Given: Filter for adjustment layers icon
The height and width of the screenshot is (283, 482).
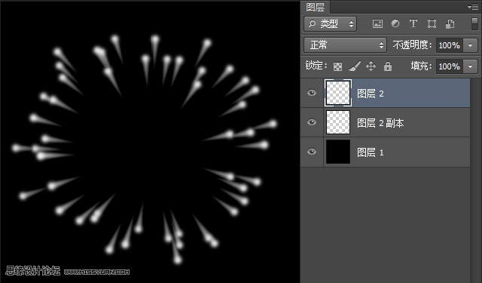Looking at the screenshot, I should point(395,23).
